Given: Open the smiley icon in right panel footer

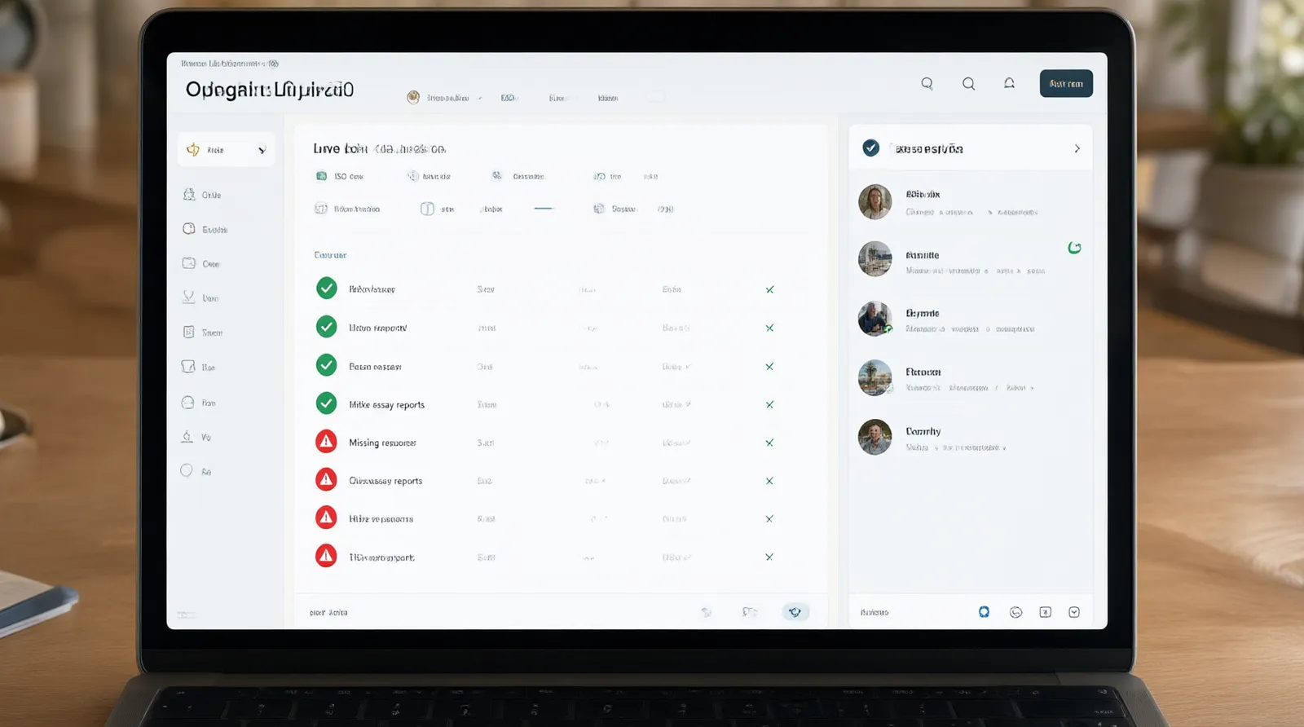Looking at the screenshot, I should pyautogui.click(x=1015, y=612).
